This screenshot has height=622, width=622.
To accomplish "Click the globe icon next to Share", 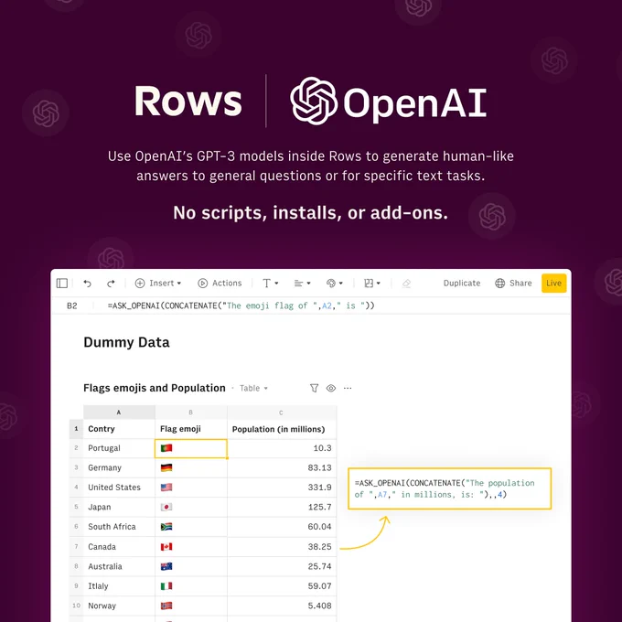I will click(x=499, y=284).
